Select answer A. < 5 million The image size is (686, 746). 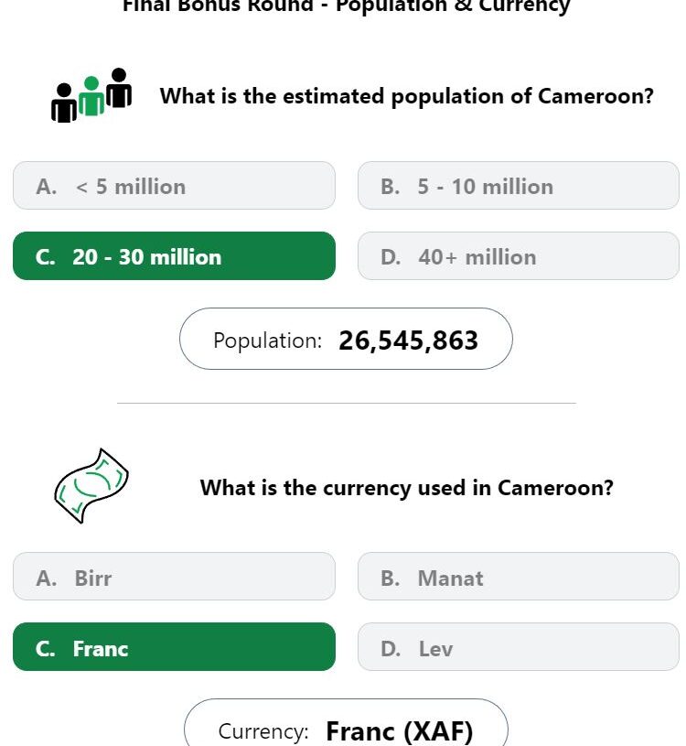[174, 186]
